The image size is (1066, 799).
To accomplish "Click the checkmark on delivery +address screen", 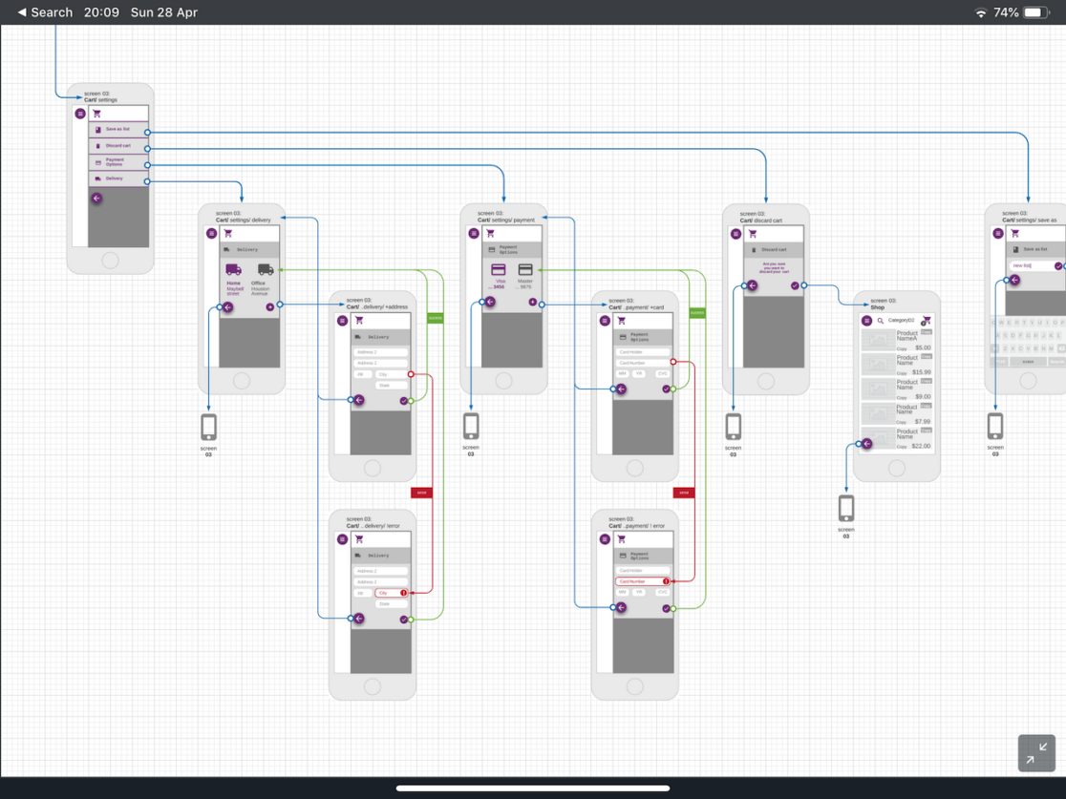I will tap(404, 401).
